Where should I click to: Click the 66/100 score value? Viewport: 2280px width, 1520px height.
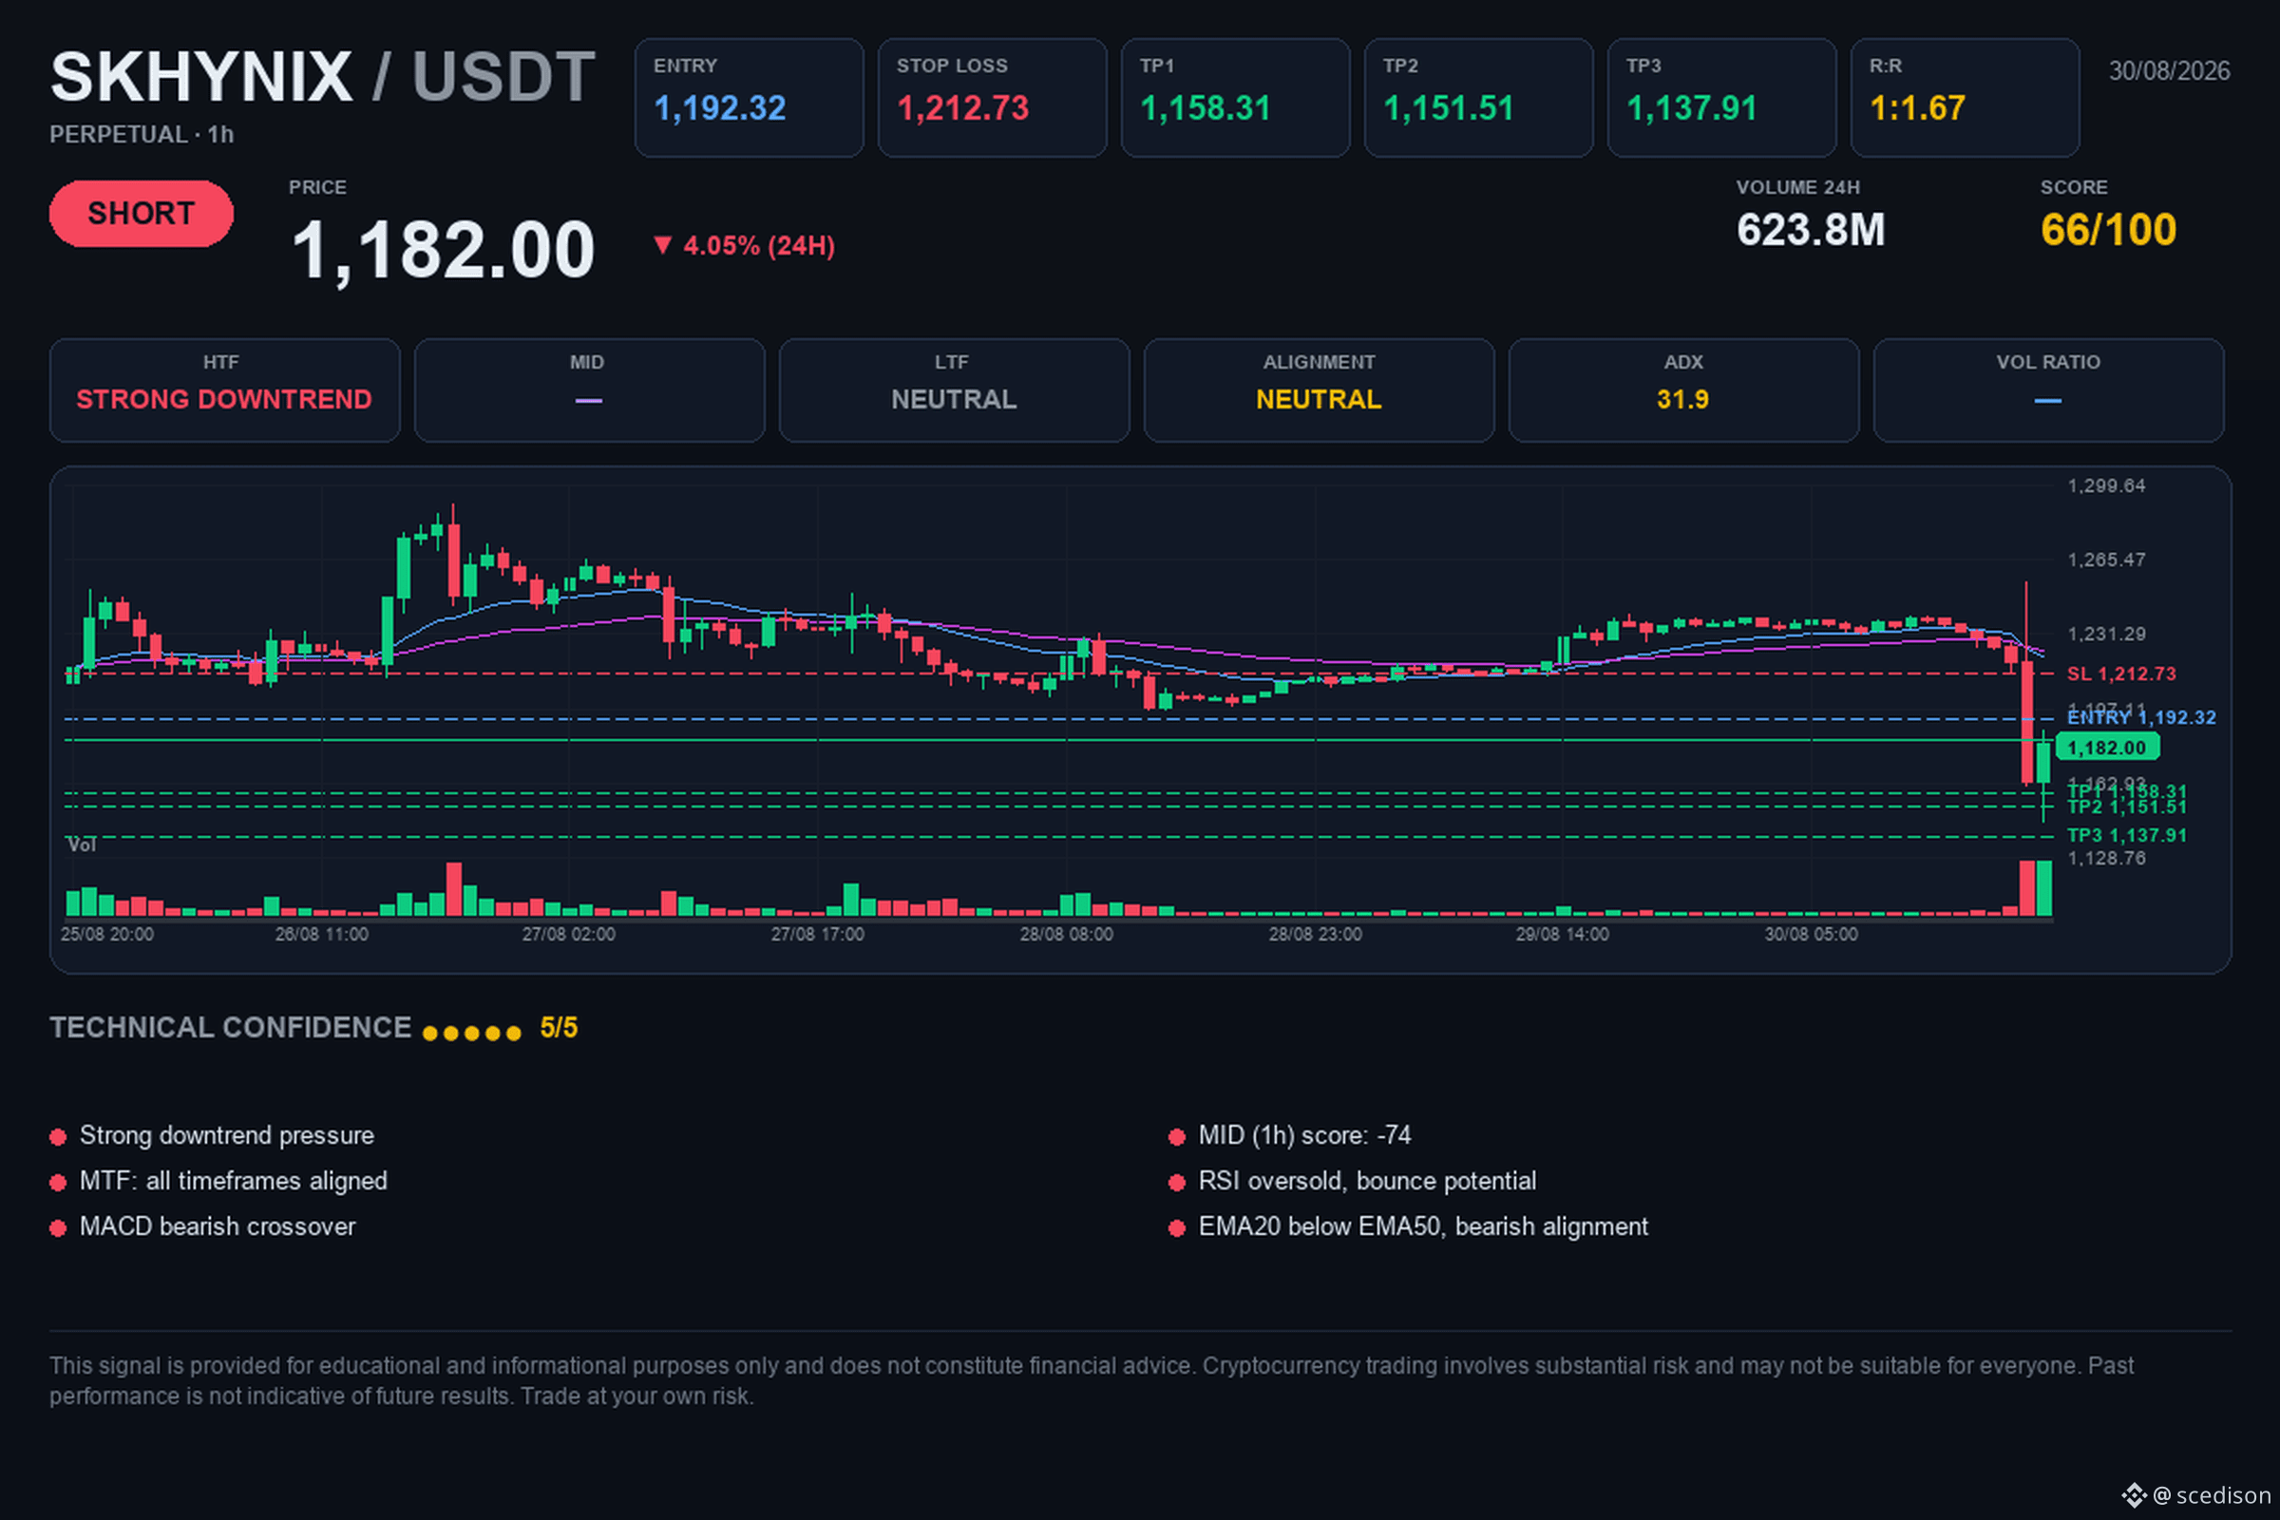[x=2108, y=231]
